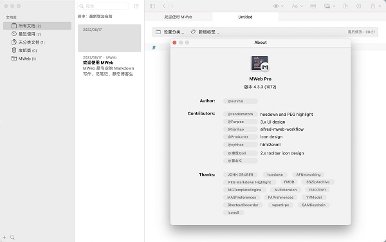This screenshot has height=242, width=386.
Task: Click the ShortcutRecorder thanks tag
Action: [243, 205]
